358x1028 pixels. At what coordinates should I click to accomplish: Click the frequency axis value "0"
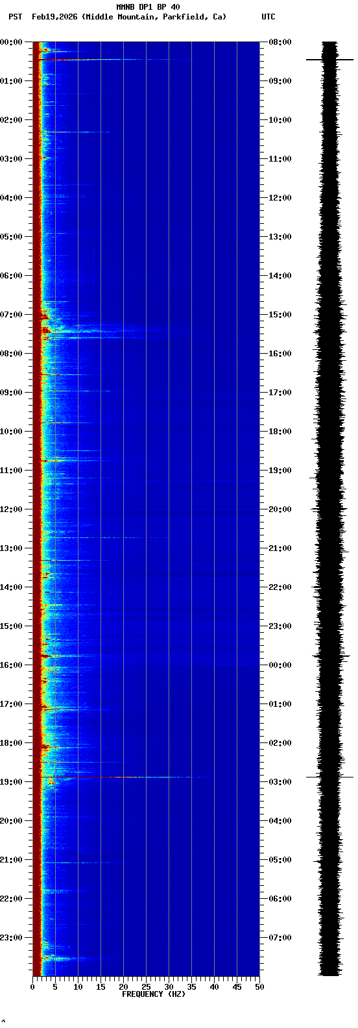32,987
